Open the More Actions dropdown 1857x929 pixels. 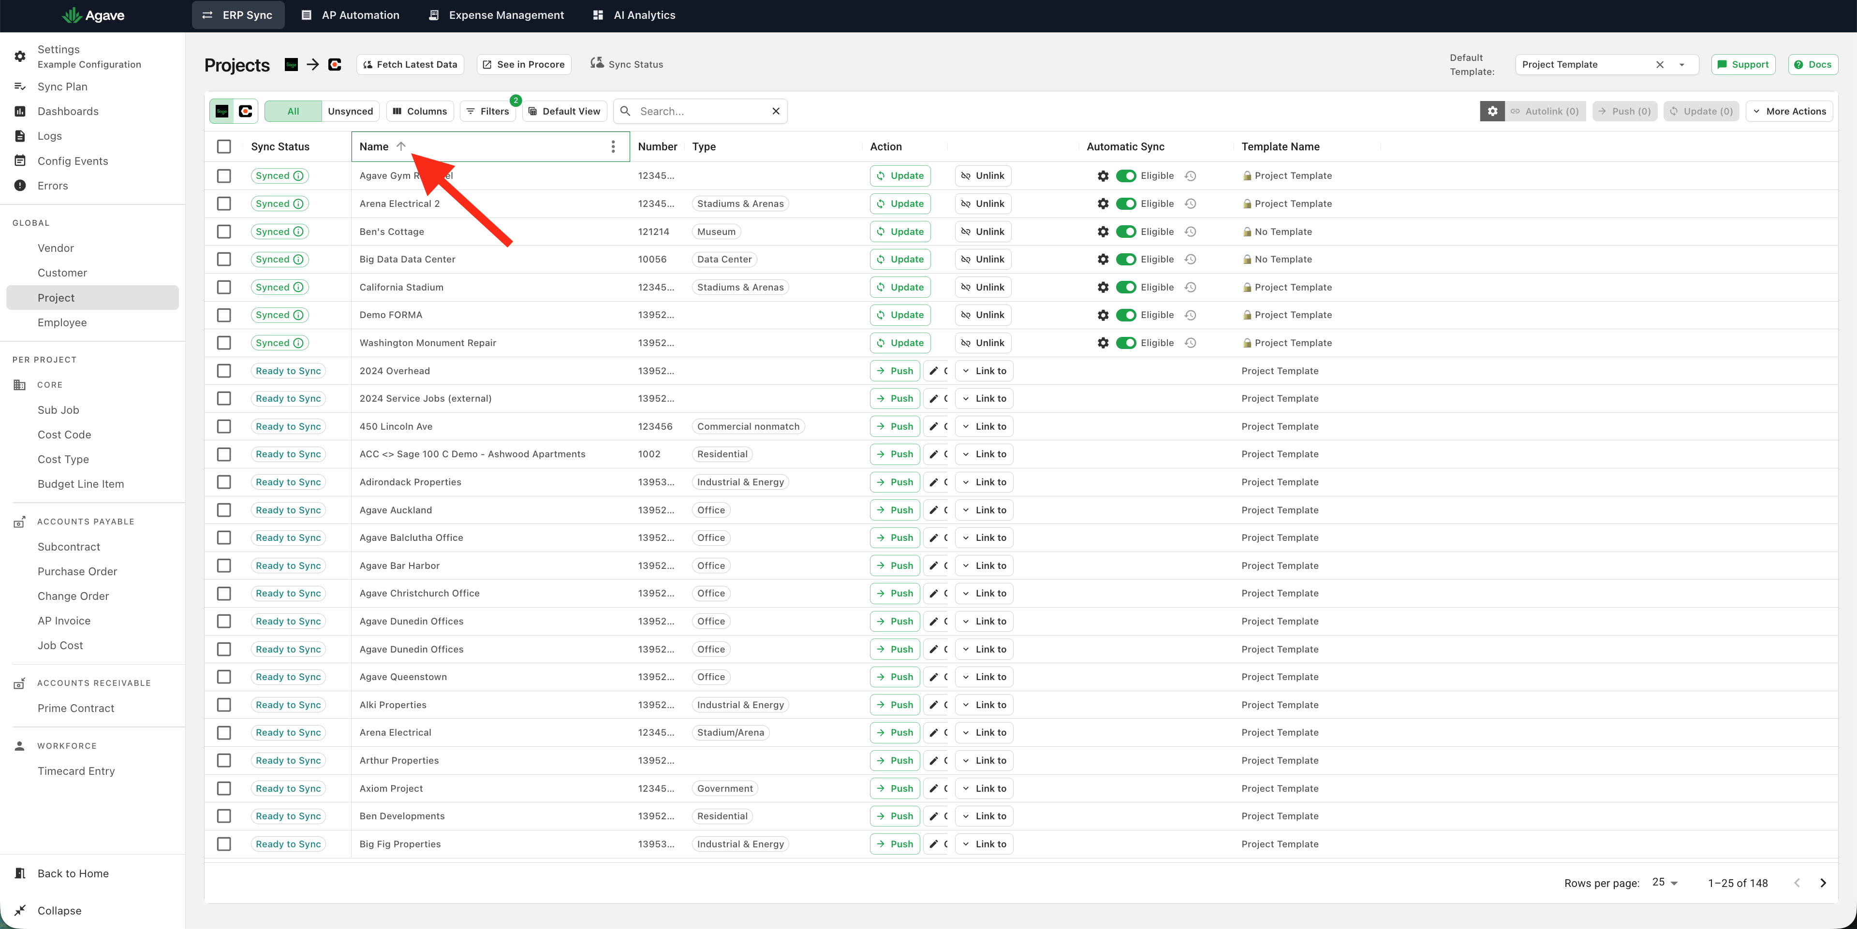coord(1789,111)
